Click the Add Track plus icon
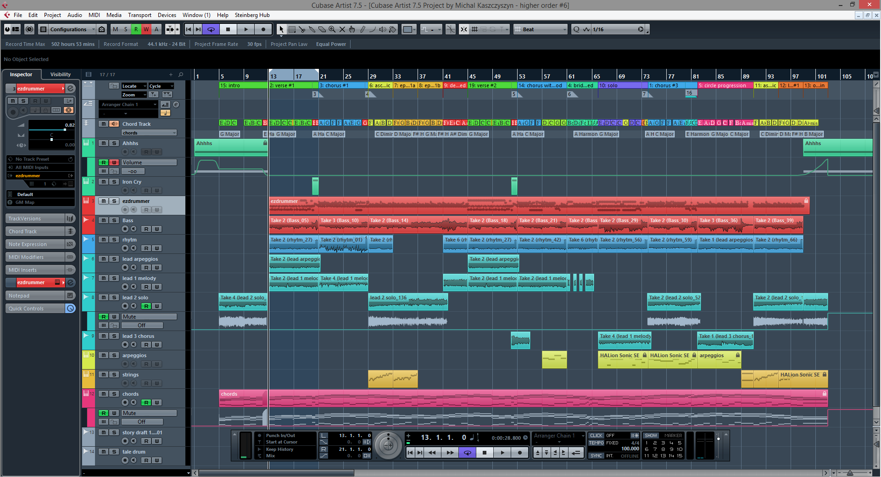 (x=171, y=74)
